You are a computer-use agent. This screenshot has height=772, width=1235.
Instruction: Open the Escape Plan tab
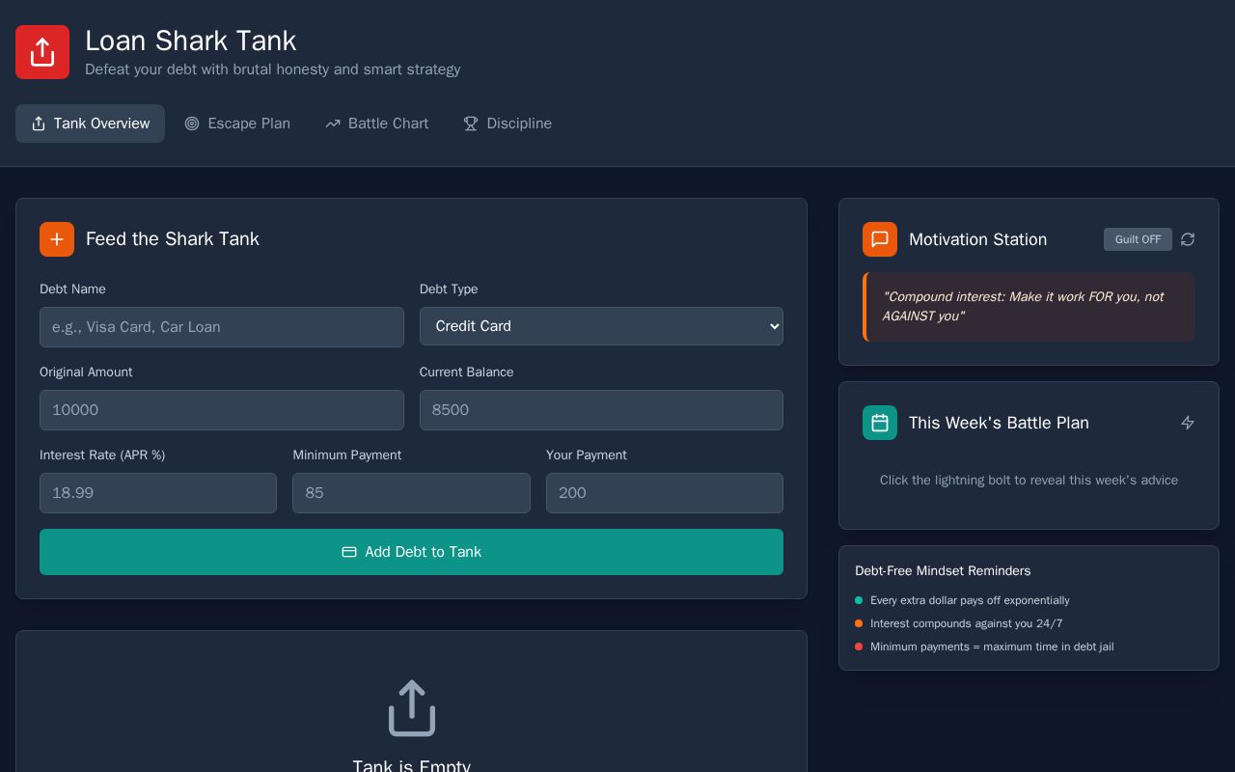point(237,124)
